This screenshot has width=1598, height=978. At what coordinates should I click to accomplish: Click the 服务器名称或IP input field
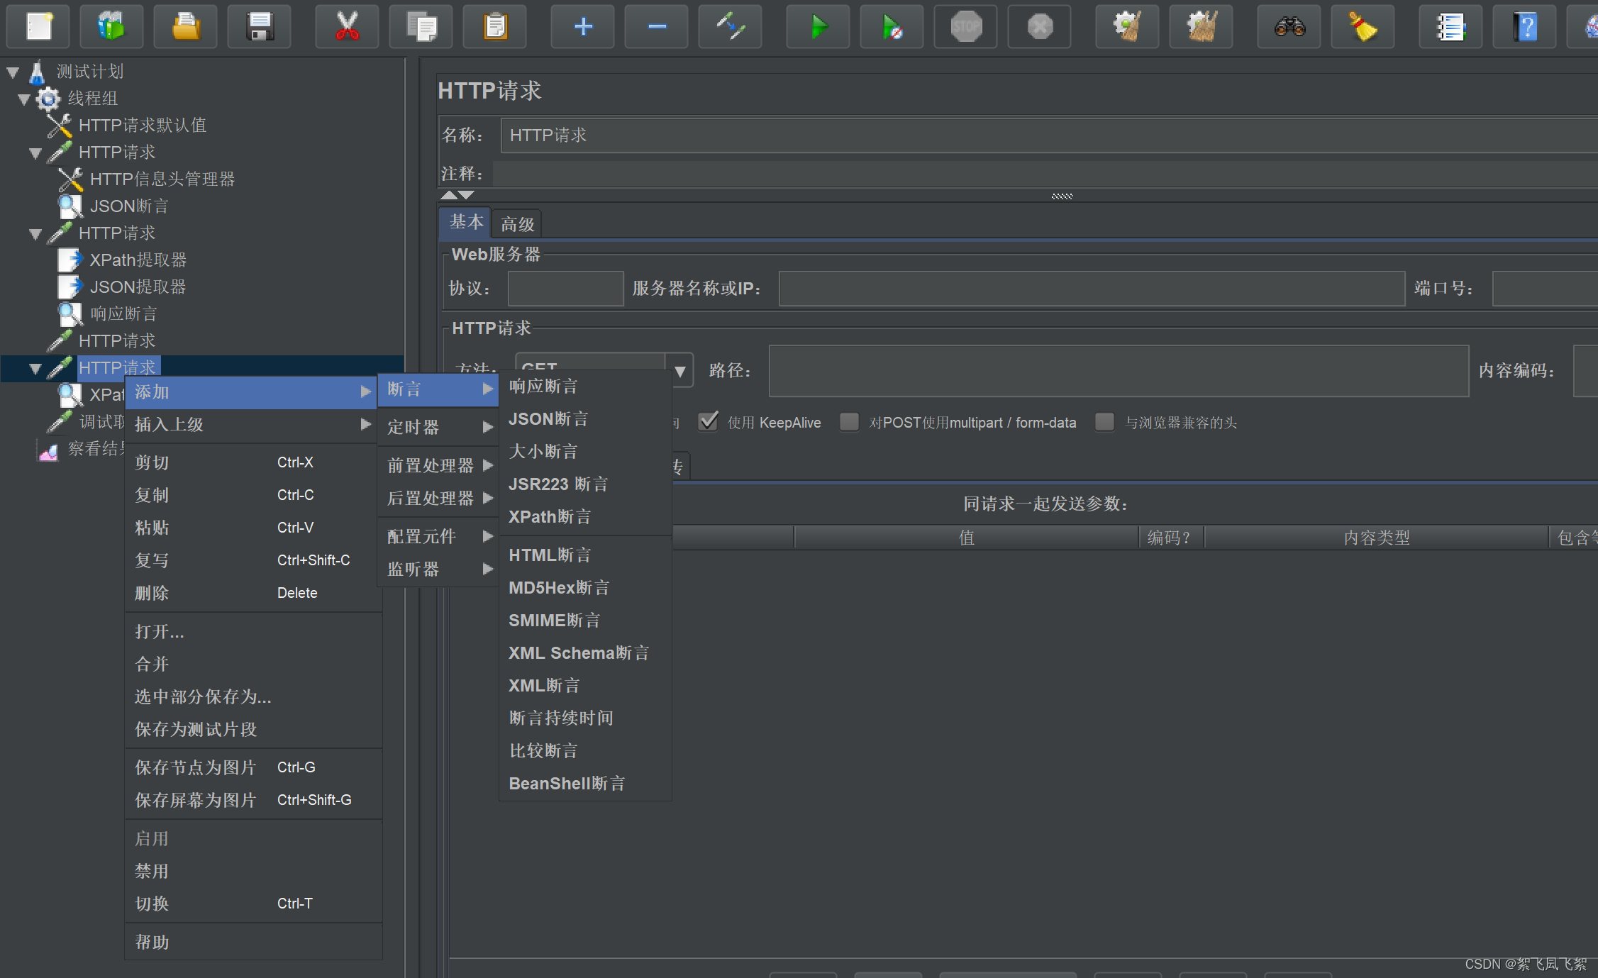[1091, 289]
